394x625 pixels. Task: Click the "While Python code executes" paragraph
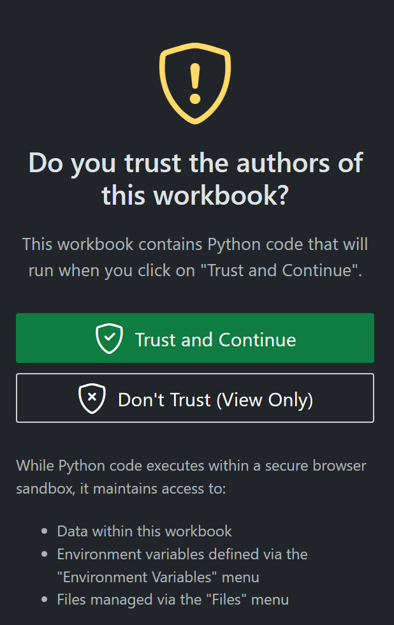(x=191, y=477)
